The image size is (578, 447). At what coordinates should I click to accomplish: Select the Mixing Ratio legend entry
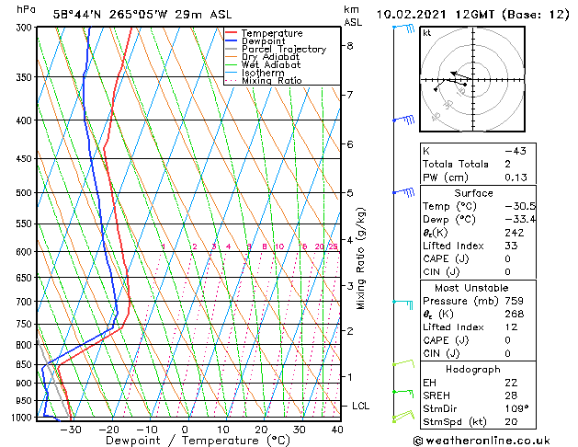point(271,81)
